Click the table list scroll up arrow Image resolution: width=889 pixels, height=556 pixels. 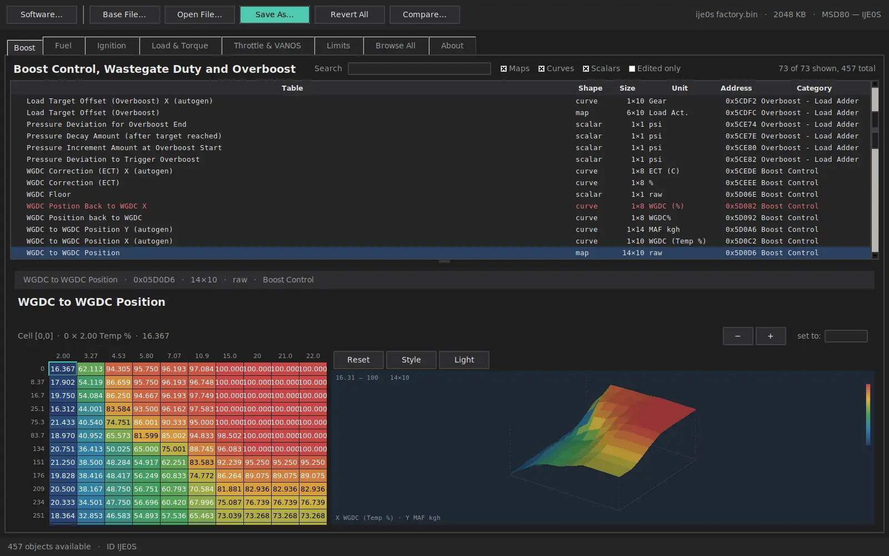[x=875, y=85]
